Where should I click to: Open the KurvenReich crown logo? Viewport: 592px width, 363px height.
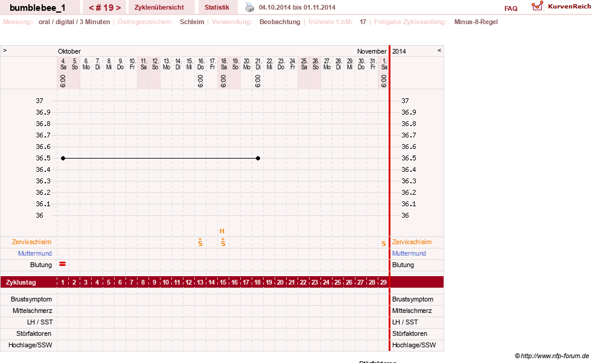click(x=537, y=6)
